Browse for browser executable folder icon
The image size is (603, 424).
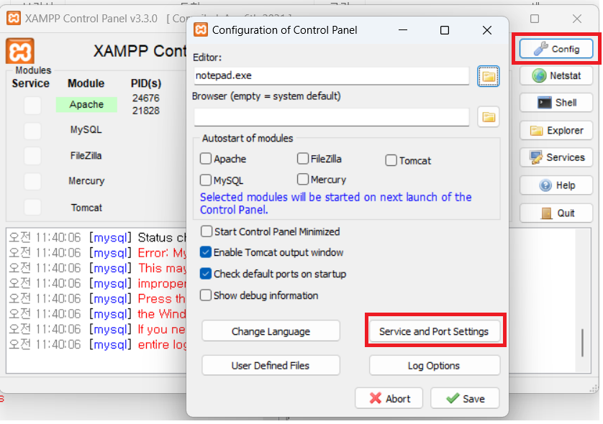489,116
